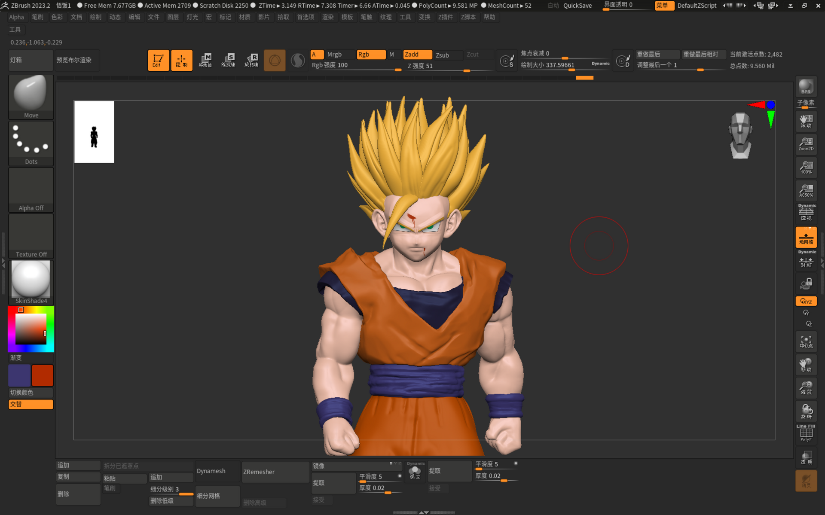Screen dimensions: 825x515
Task: Toggle local symmetry (对称) icon
Action: 806,260
